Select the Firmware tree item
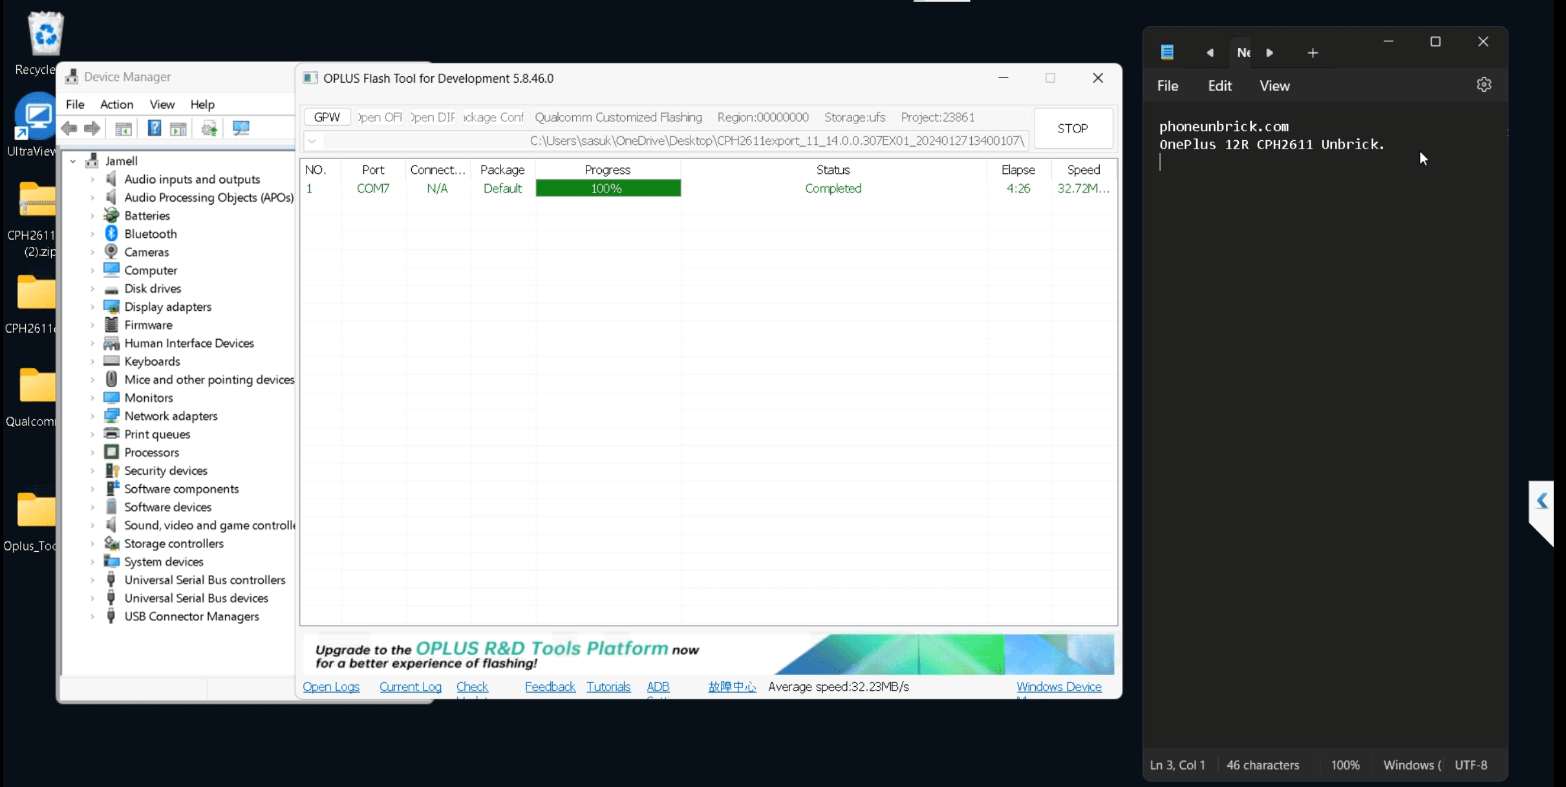Viewport: 1566px width, 787px height. (148, 324)
